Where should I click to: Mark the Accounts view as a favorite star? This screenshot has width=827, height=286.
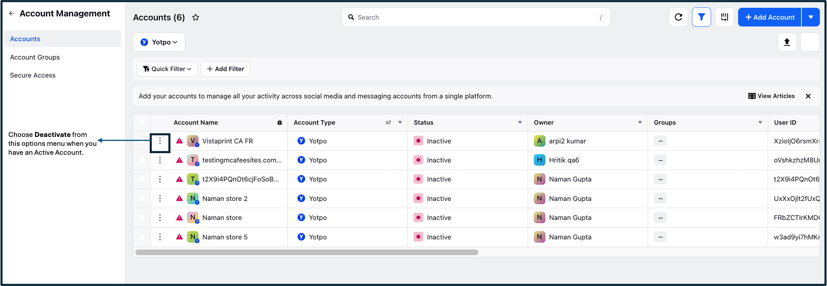pyautogui.click(x=196, y=17)
